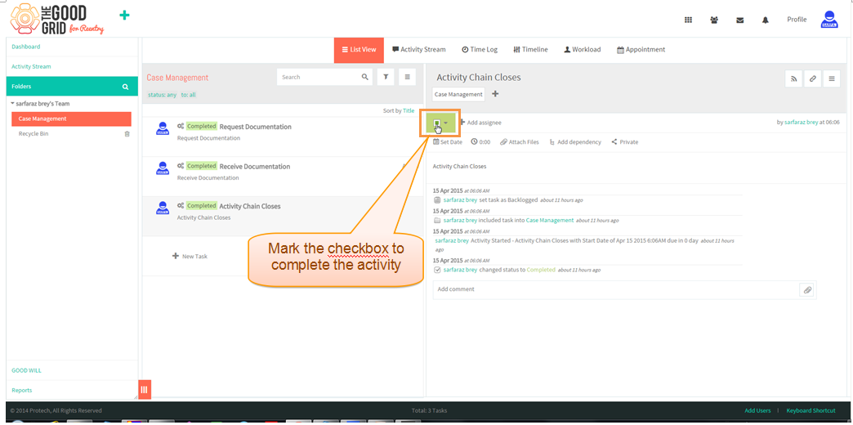The image size is (853, 425).
Task: Click the green plus icon near the logo
Action: tap(124, 16)
